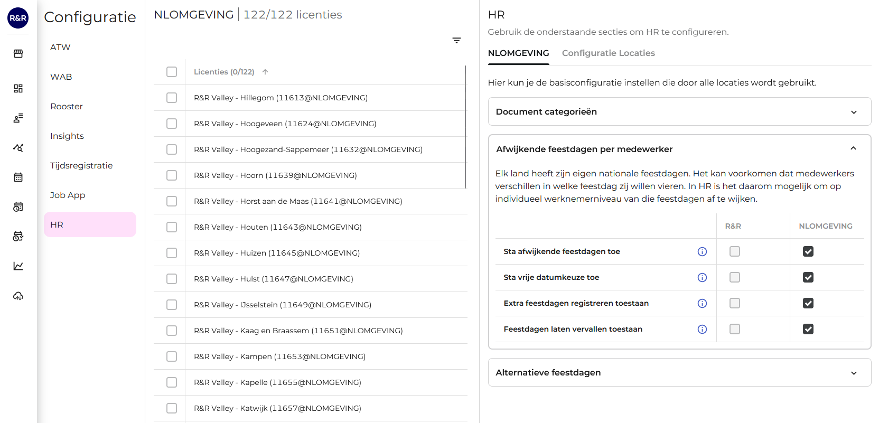Open WAB configuration menu item

(x=90, y=77)
